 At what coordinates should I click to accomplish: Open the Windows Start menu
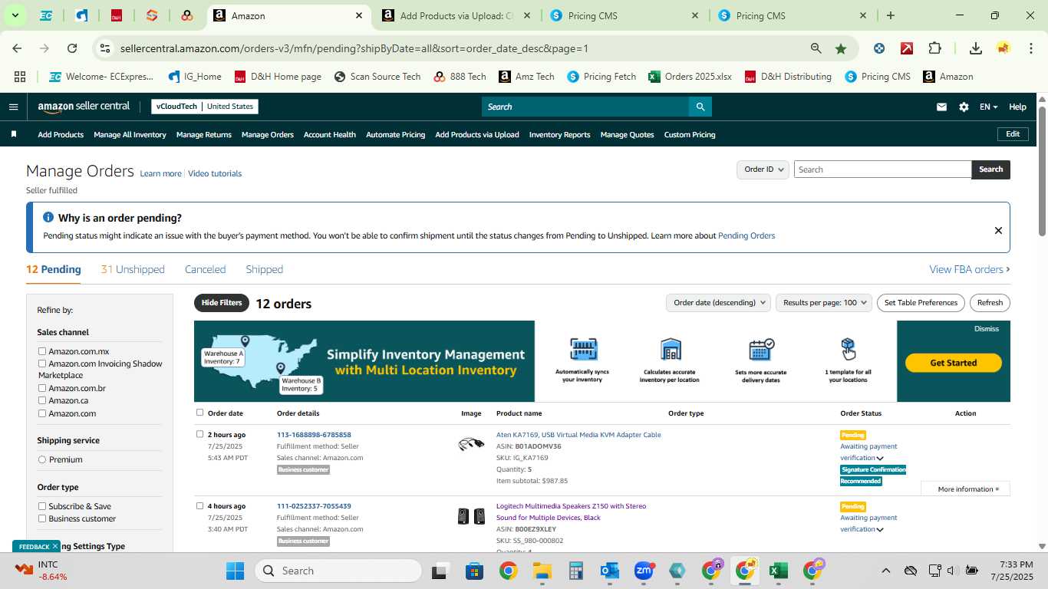[235, 571]
